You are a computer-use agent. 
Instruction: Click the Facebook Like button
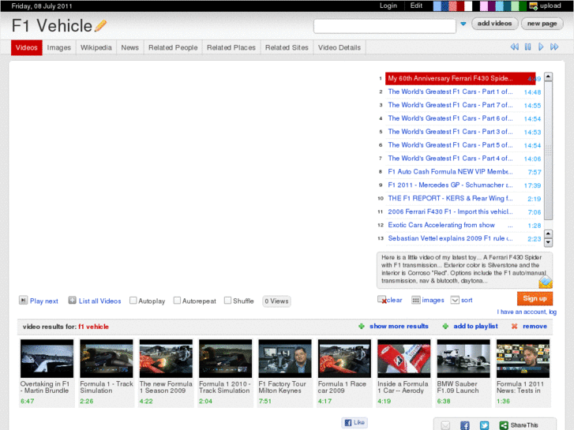coord(355,422)
